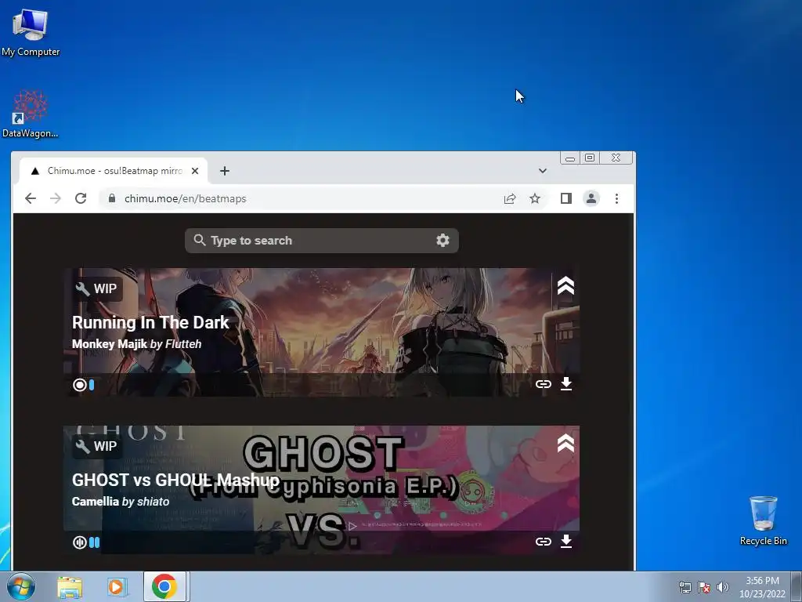Click network icon in system tray
This screenshot has height=602, width=802.
coord(685,587)
